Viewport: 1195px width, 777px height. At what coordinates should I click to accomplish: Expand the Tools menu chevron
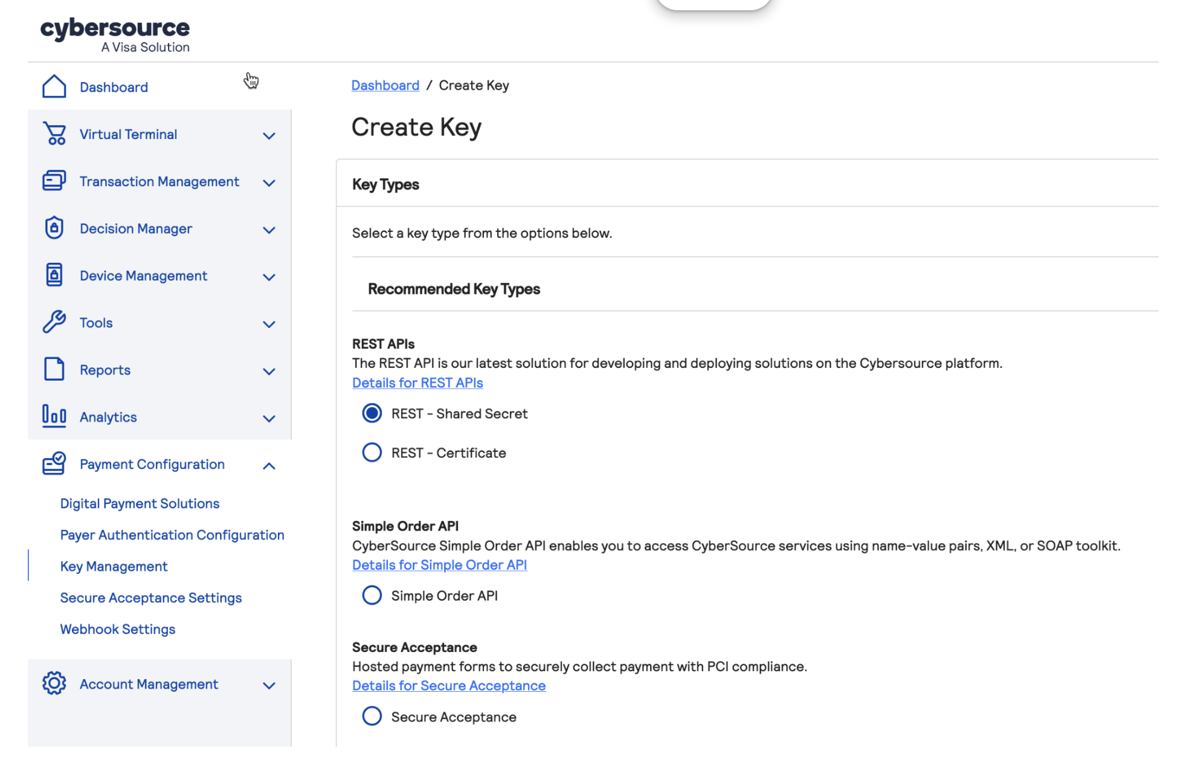(269, 324)
